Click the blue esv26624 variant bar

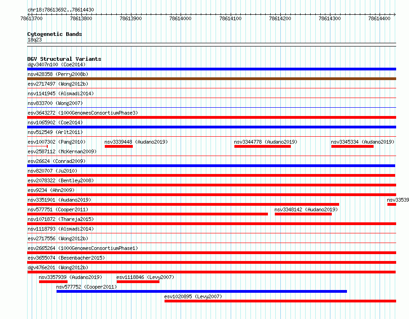[211, 166]
